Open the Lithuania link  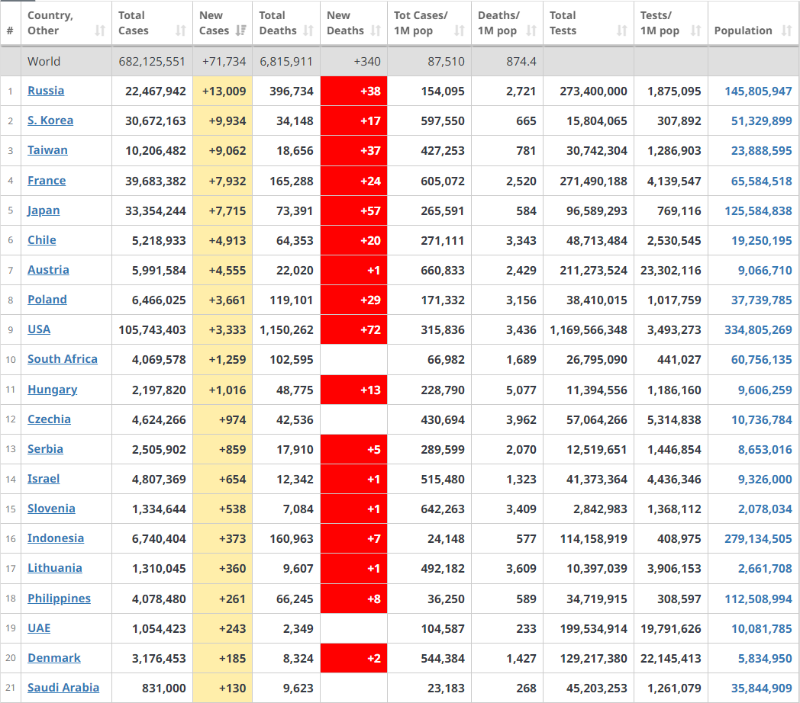point(55,568)
